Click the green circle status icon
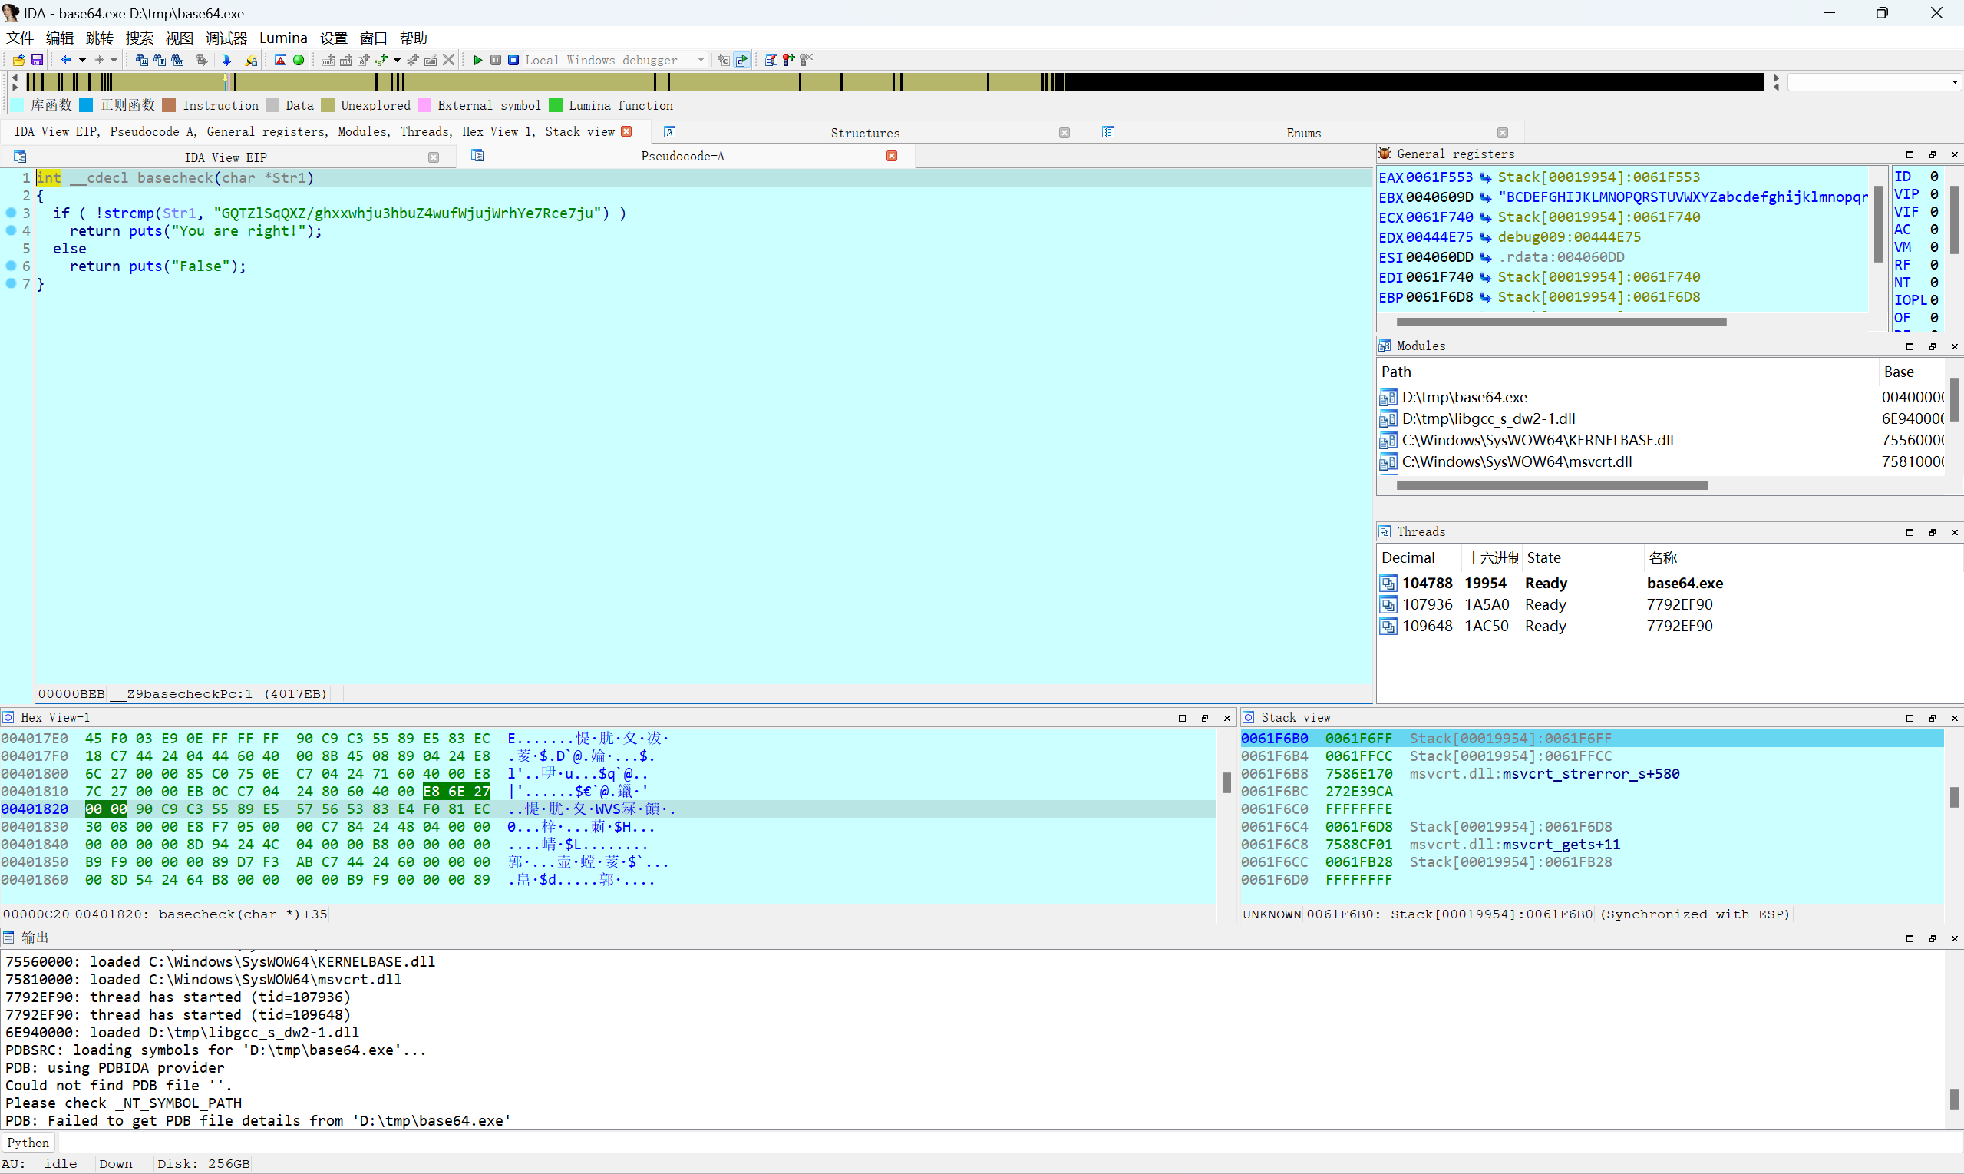The height and width of the screenshot is (1174, 1964). tap(299, 60)
